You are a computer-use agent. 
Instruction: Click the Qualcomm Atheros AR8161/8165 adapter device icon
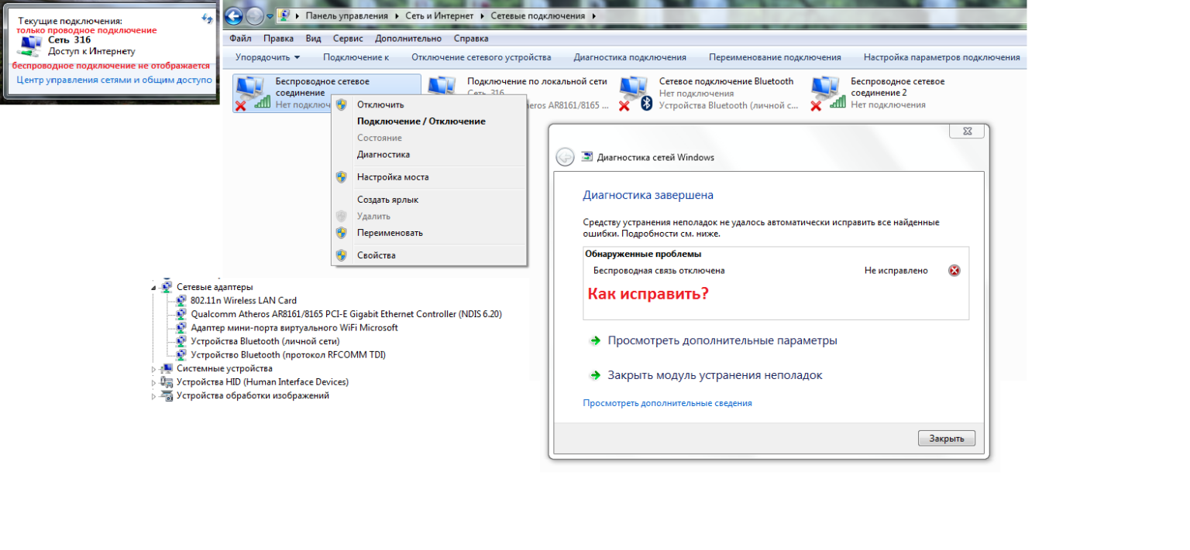tap(181, 314)
